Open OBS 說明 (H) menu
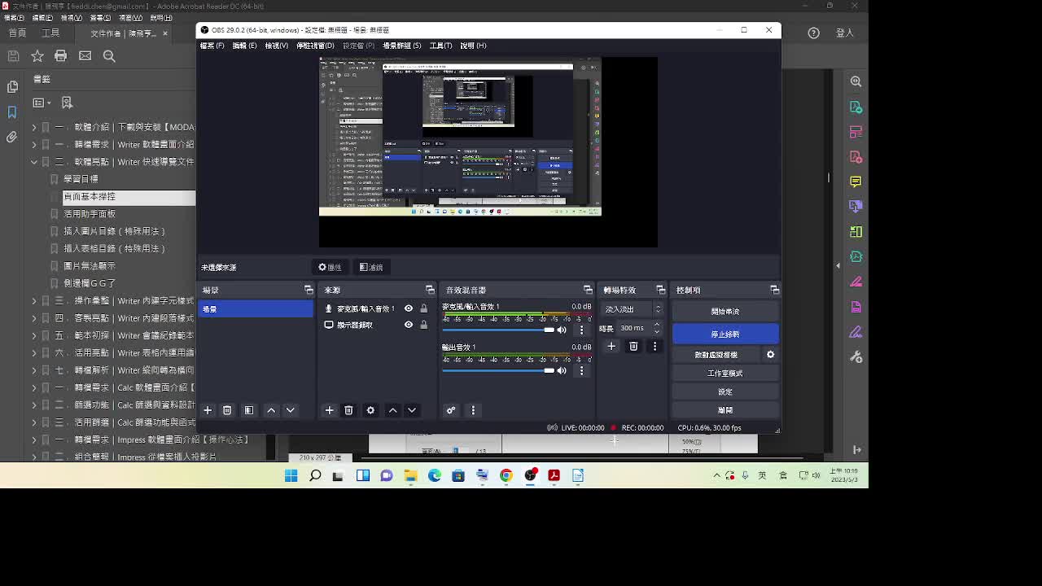 (x=473, y=46)
